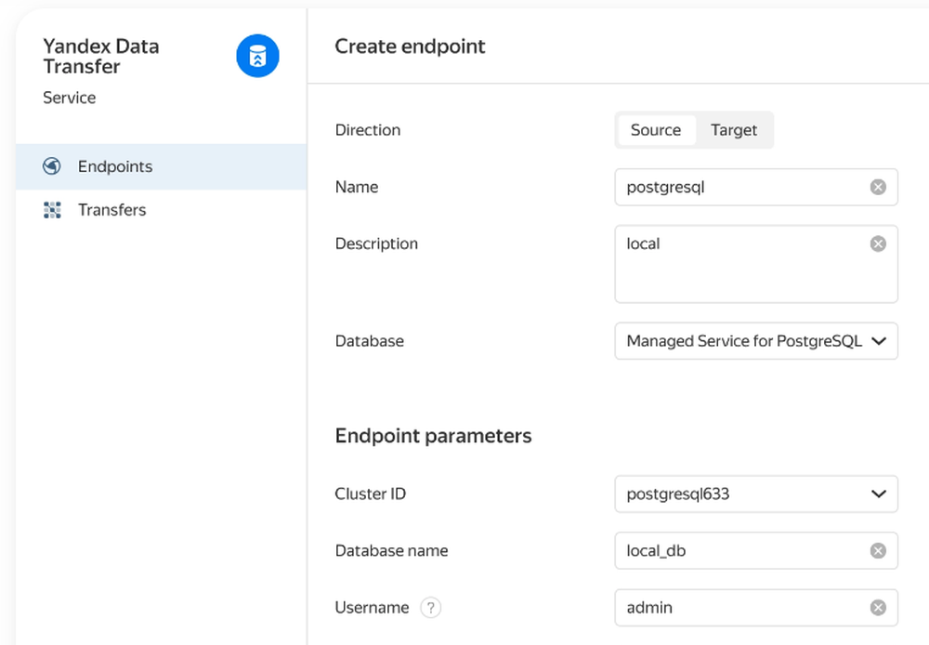The image size is (929, 645).
Task: Click the Username field containing admin
Action: [x=756, y=608]
